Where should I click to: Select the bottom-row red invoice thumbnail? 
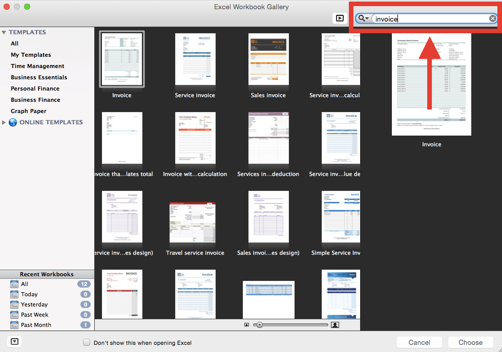122,294
